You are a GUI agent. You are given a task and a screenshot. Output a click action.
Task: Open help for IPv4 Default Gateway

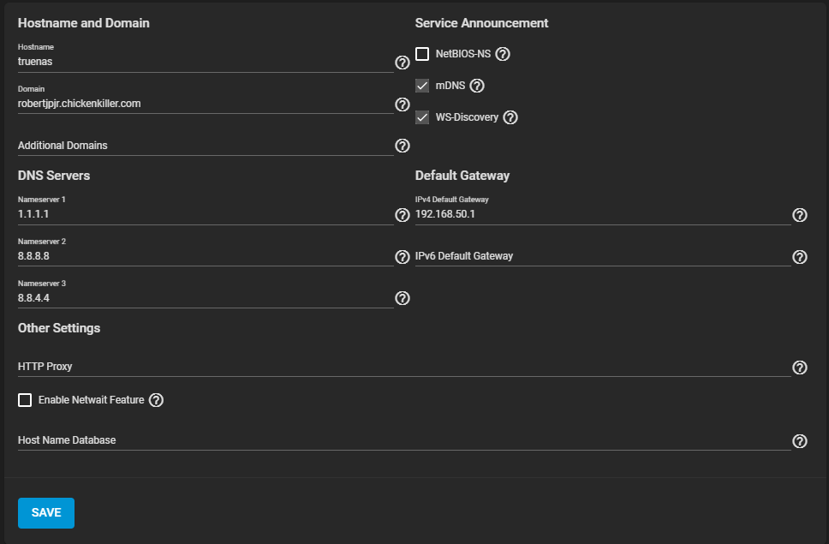pyautogui.click(x=800, y=215)
